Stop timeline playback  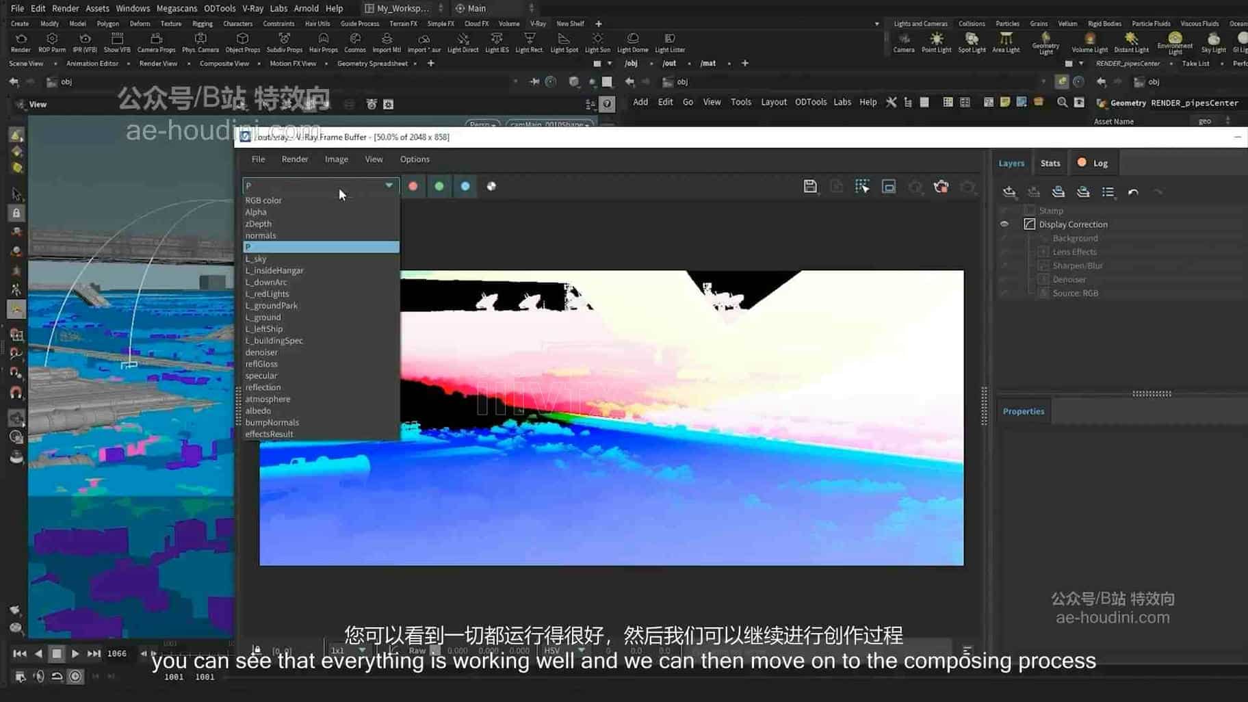click(x=57, y=653)
